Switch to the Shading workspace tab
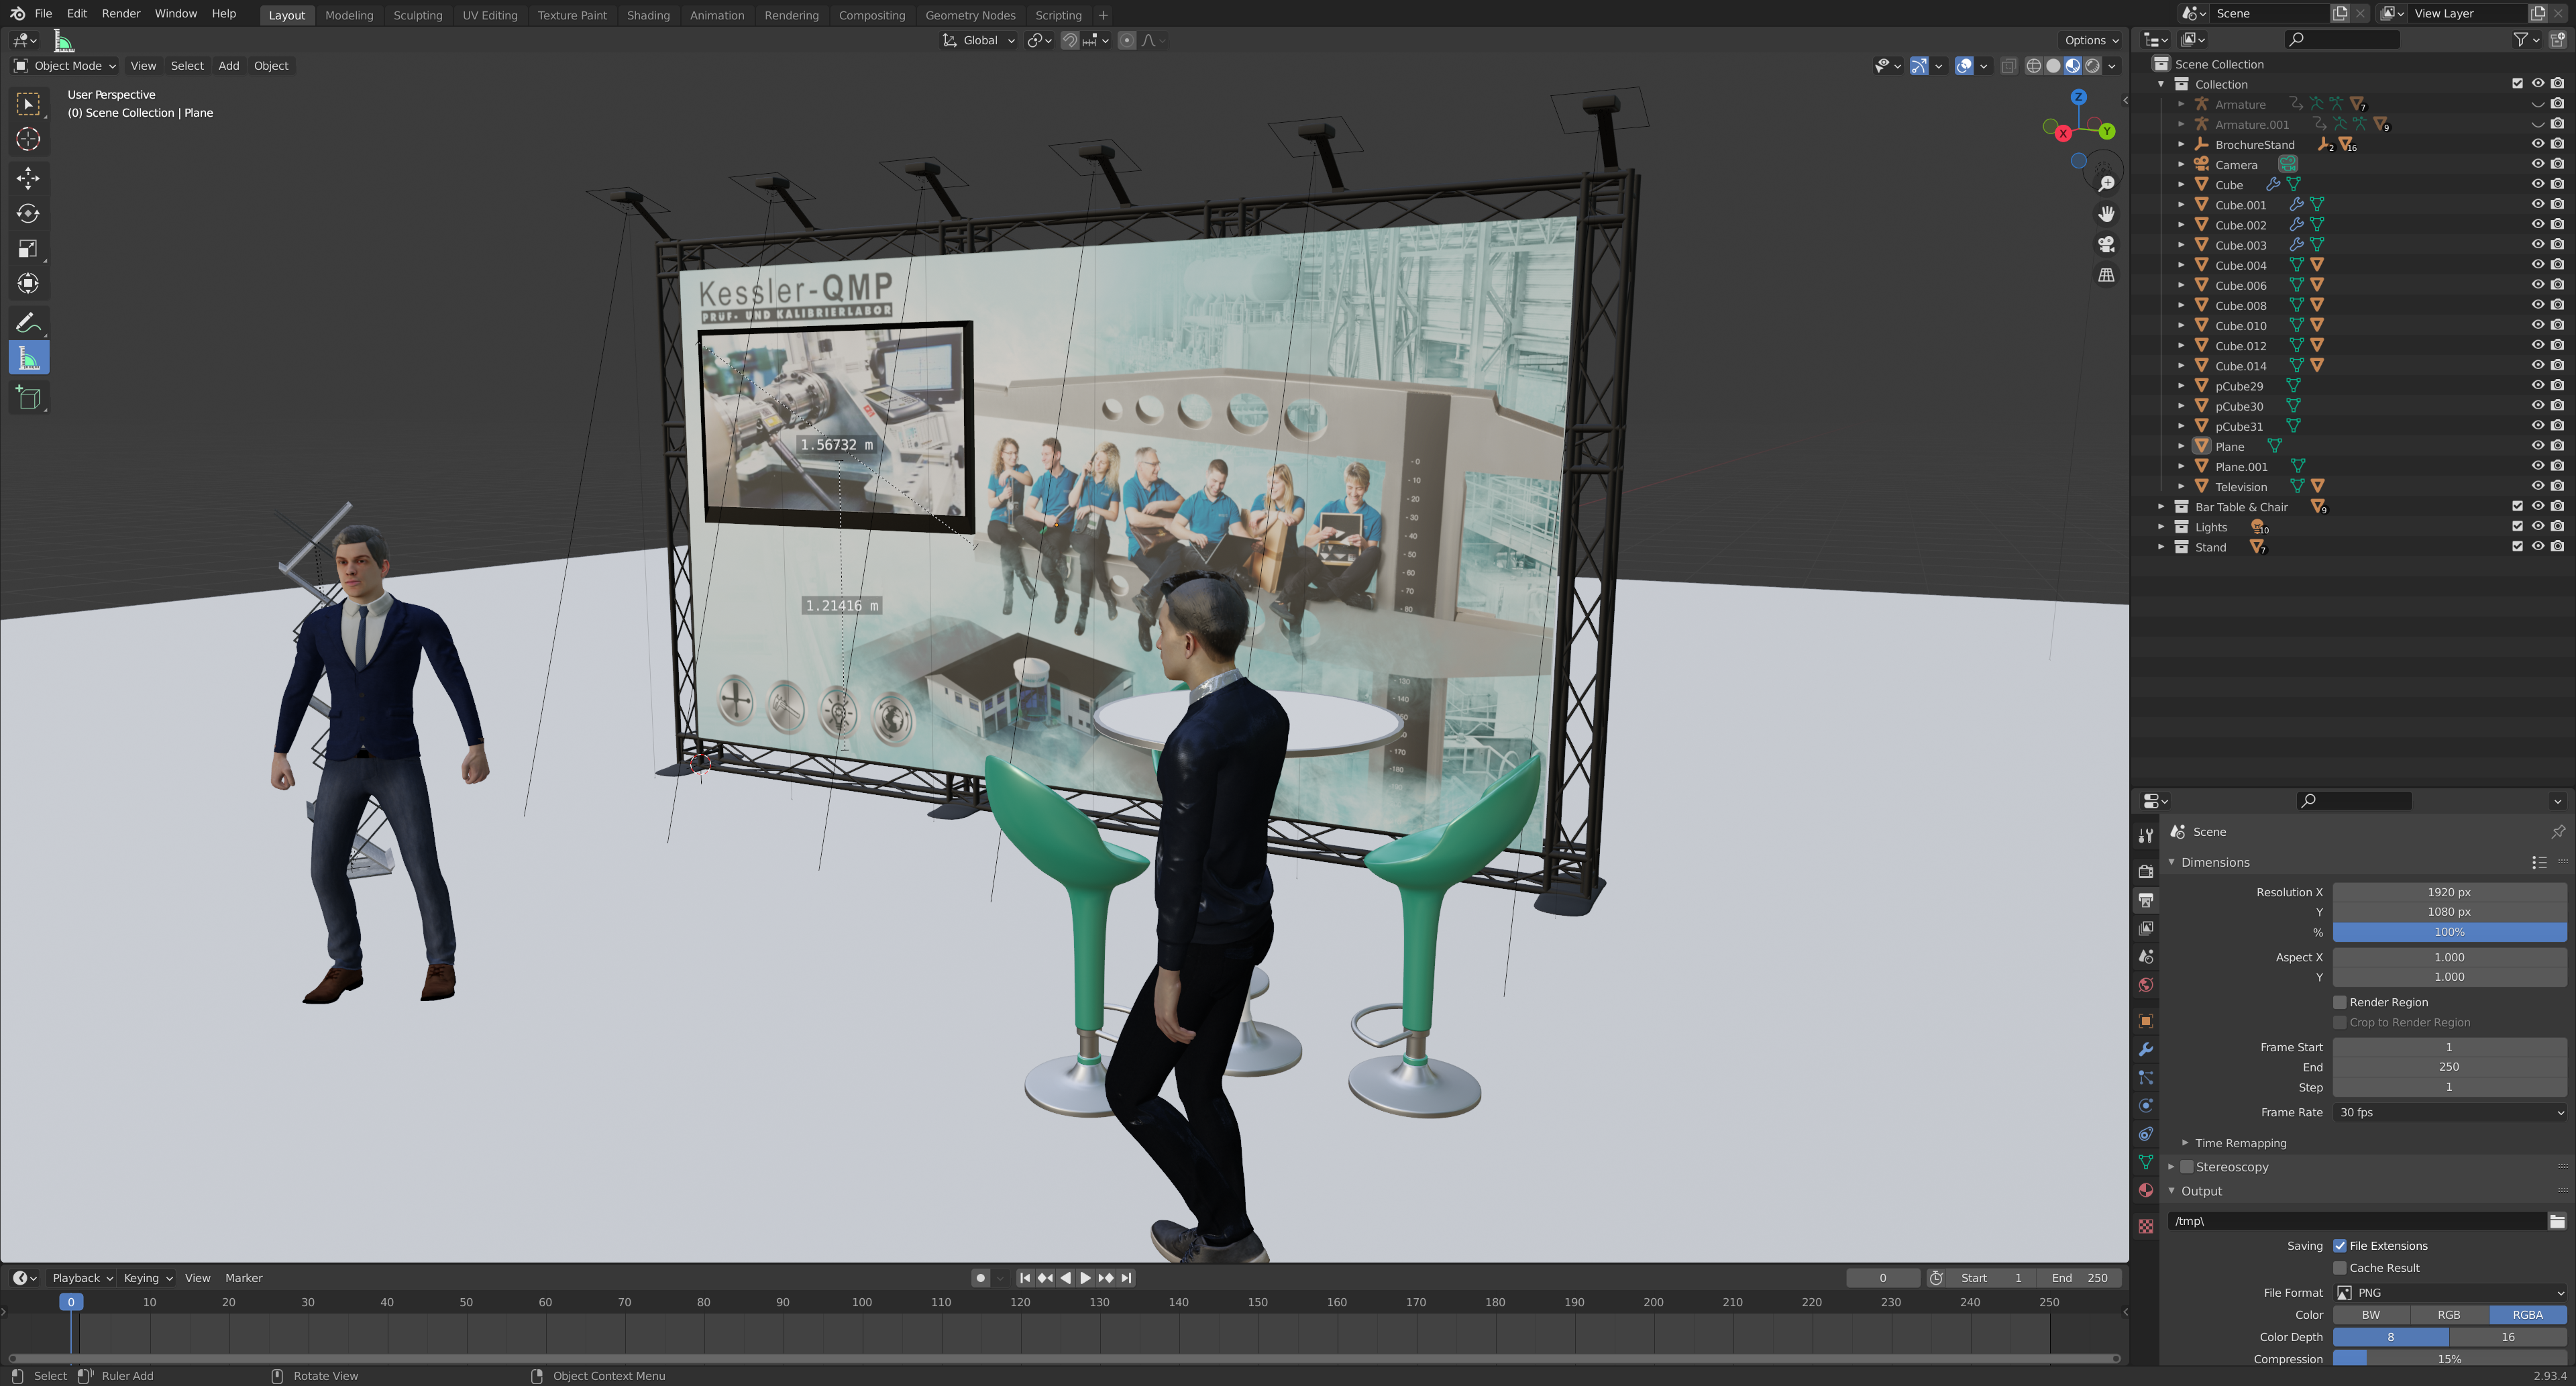Screen dimensions: 2576x1386 648,15
